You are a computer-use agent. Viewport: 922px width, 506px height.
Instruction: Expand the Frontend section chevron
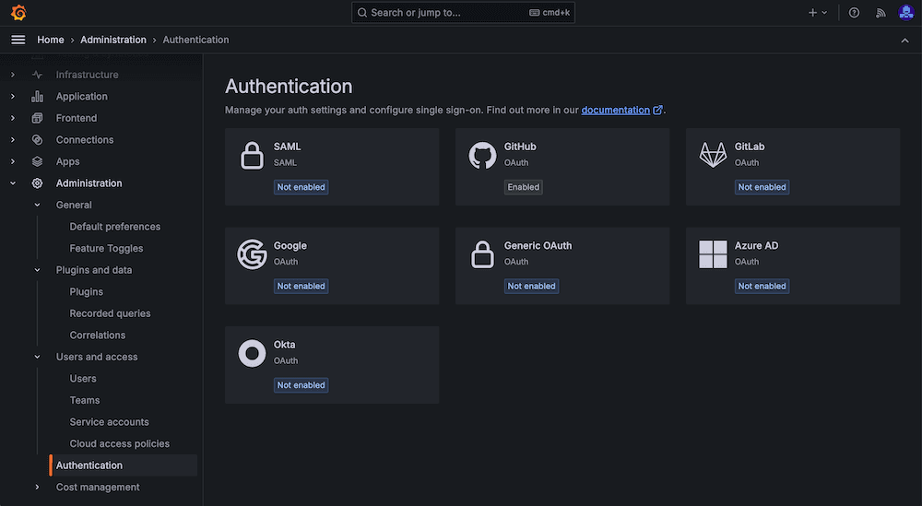[13, 118]
